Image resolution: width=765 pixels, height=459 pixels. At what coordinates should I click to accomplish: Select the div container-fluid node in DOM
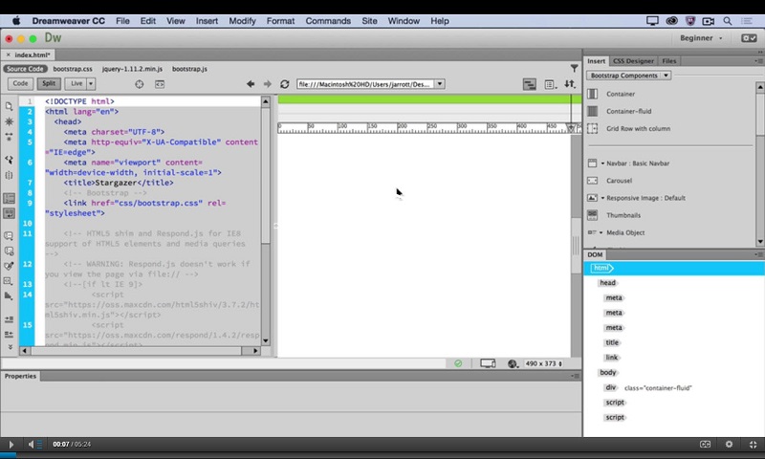[x=647, y=388]
